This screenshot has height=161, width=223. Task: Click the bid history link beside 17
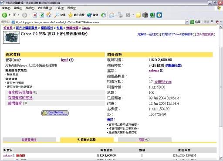coord(163,82)
